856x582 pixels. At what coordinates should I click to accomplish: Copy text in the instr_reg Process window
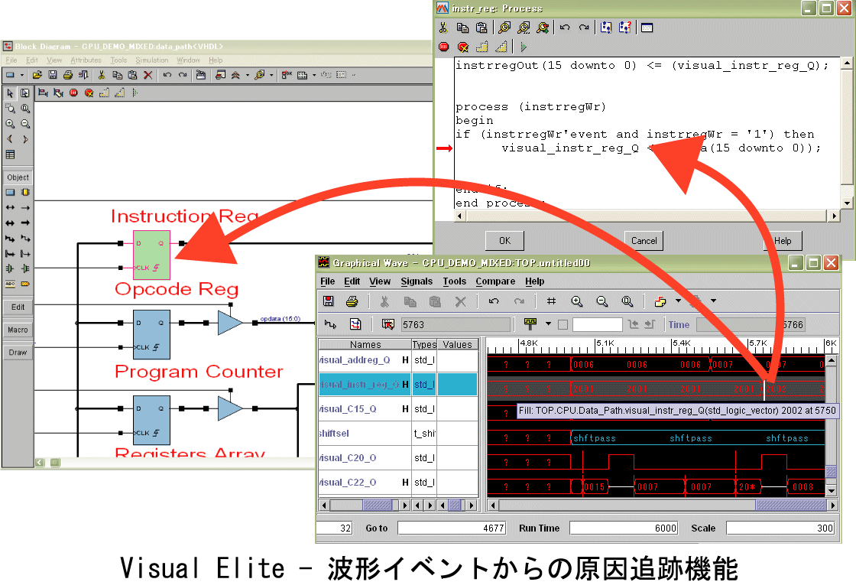[462, 28]
